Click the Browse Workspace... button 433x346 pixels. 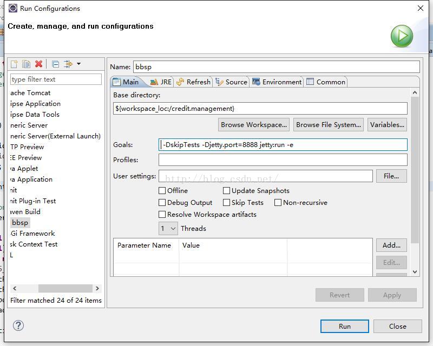pyautogui.click(x=253, y=124)
